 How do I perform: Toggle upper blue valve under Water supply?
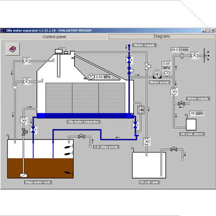click(129, 60)
